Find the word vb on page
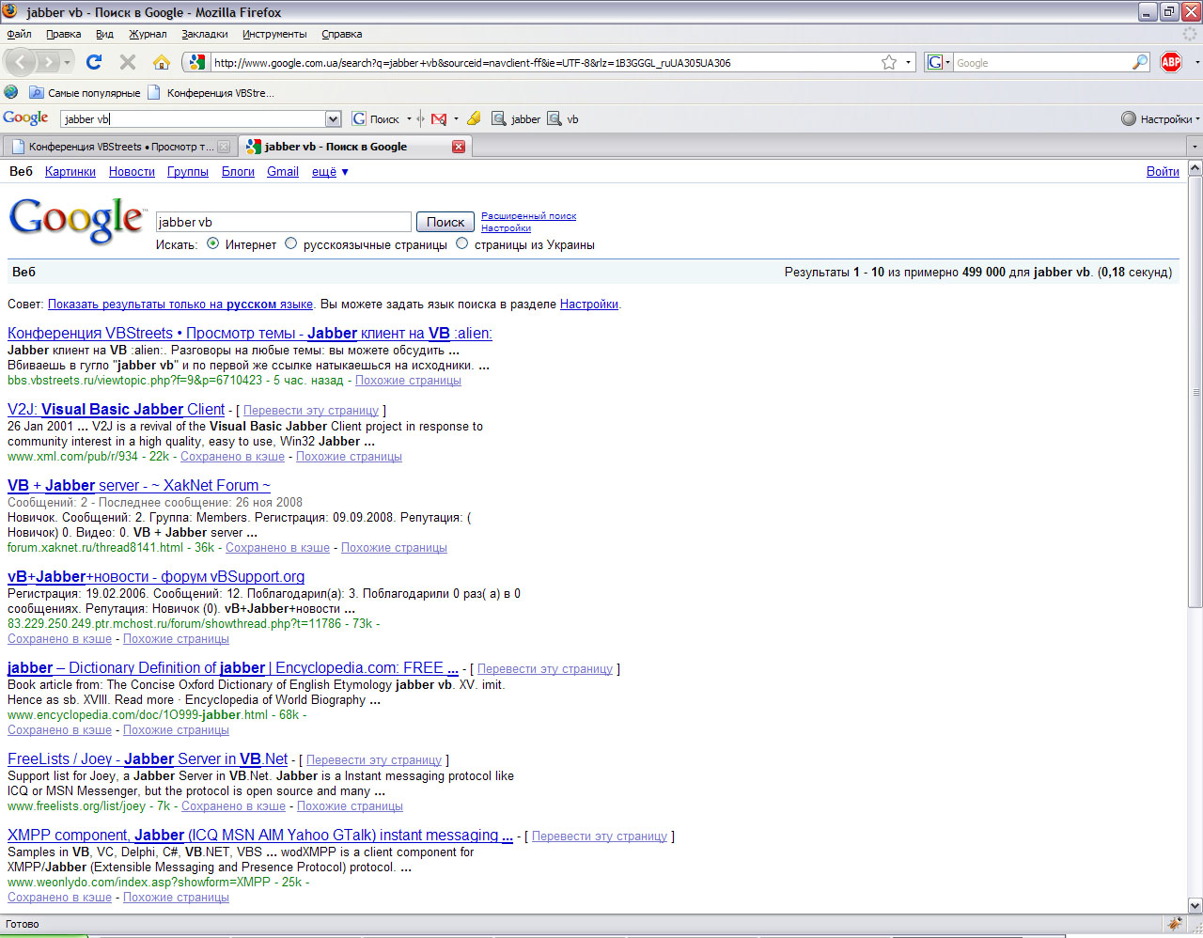Image resolution: width=1203 pixels, height=938 pixels. pos(564,119)
